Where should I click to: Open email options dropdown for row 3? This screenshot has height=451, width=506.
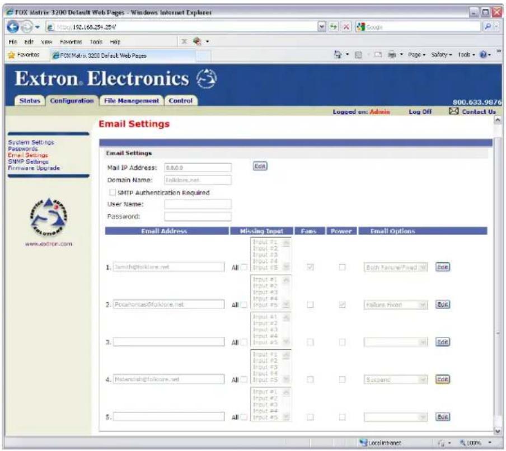tap(396, 342)
